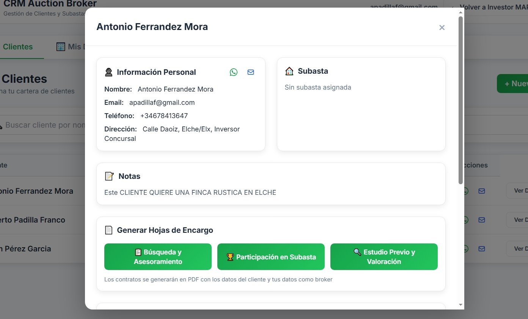Screen dimensions: 528x319
Task: Close the Antonio Ferrandez Mora modal
Action: [x=442, y=27]
